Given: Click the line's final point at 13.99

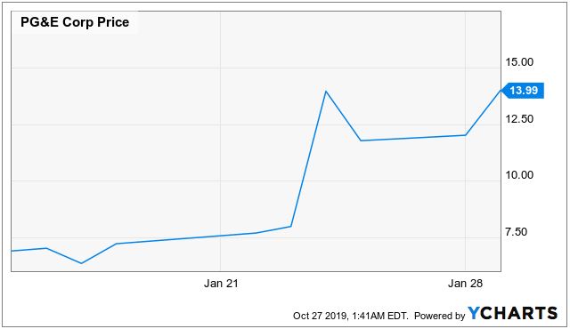Looking at the screenshot, I should tap(501, 91).
